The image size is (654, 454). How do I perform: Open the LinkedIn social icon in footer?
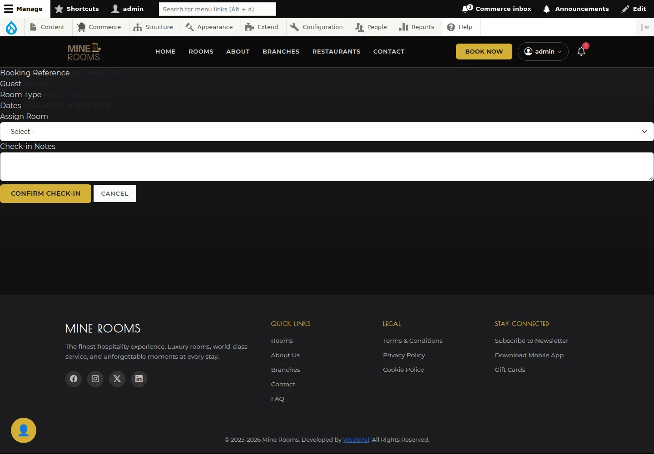click(139, 379)
